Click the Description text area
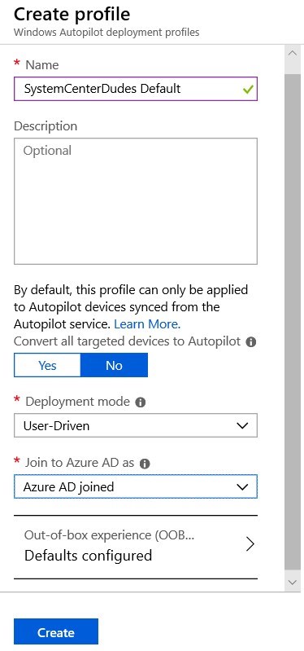Viewport: 304px width, 651px height. pyautogui.click(x=136, y=201)
